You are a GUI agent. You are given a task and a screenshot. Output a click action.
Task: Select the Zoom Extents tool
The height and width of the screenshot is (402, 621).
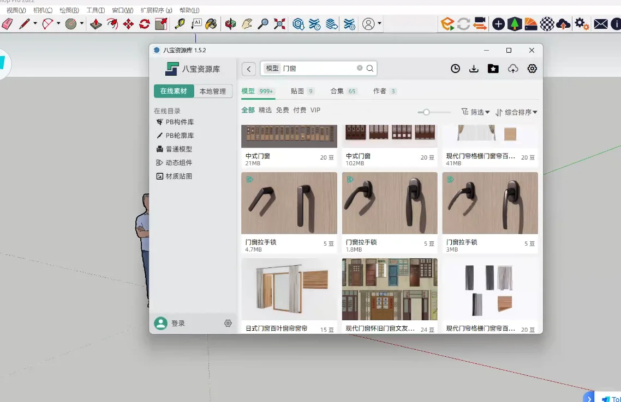point(279,24)
